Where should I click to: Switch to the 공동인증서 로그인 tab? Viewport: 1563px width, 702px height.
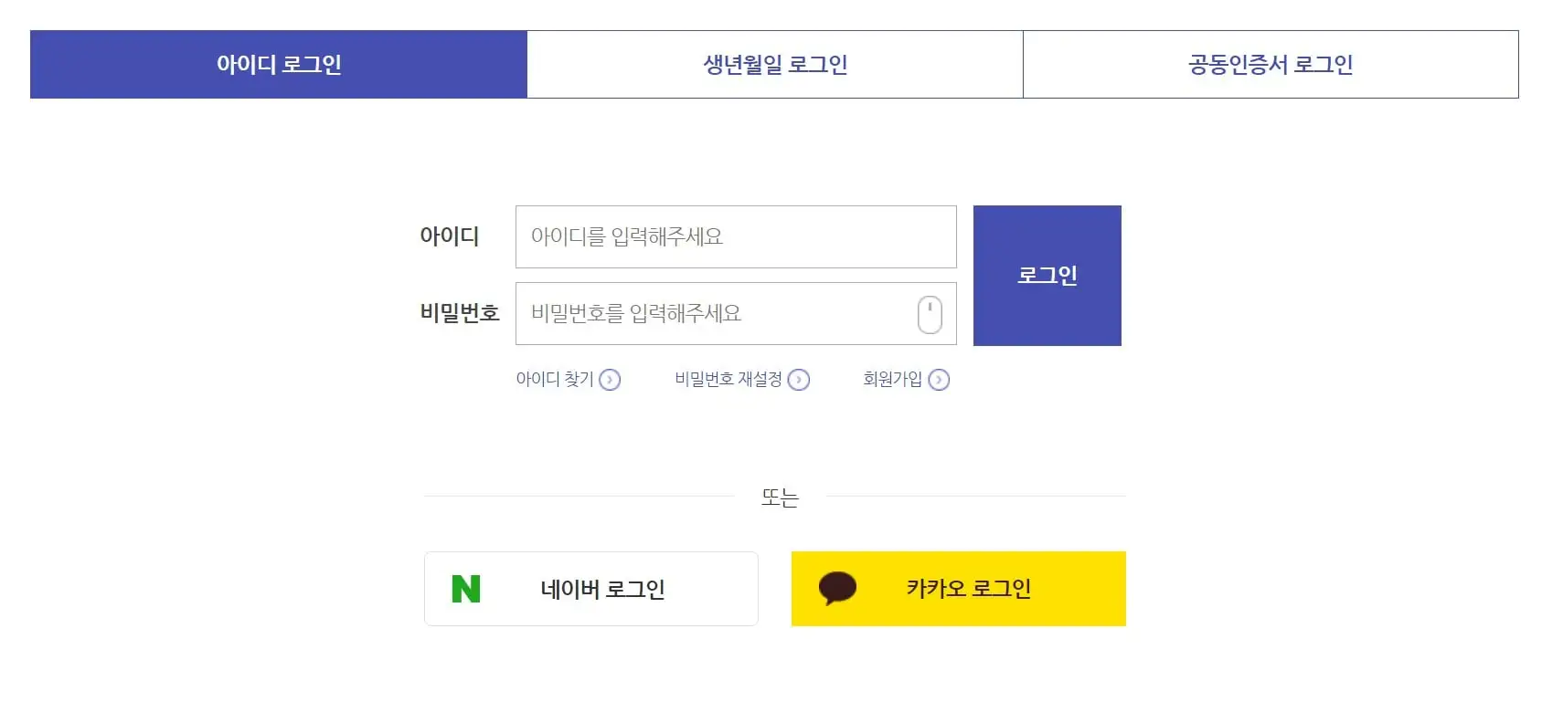click(1271, 64)
